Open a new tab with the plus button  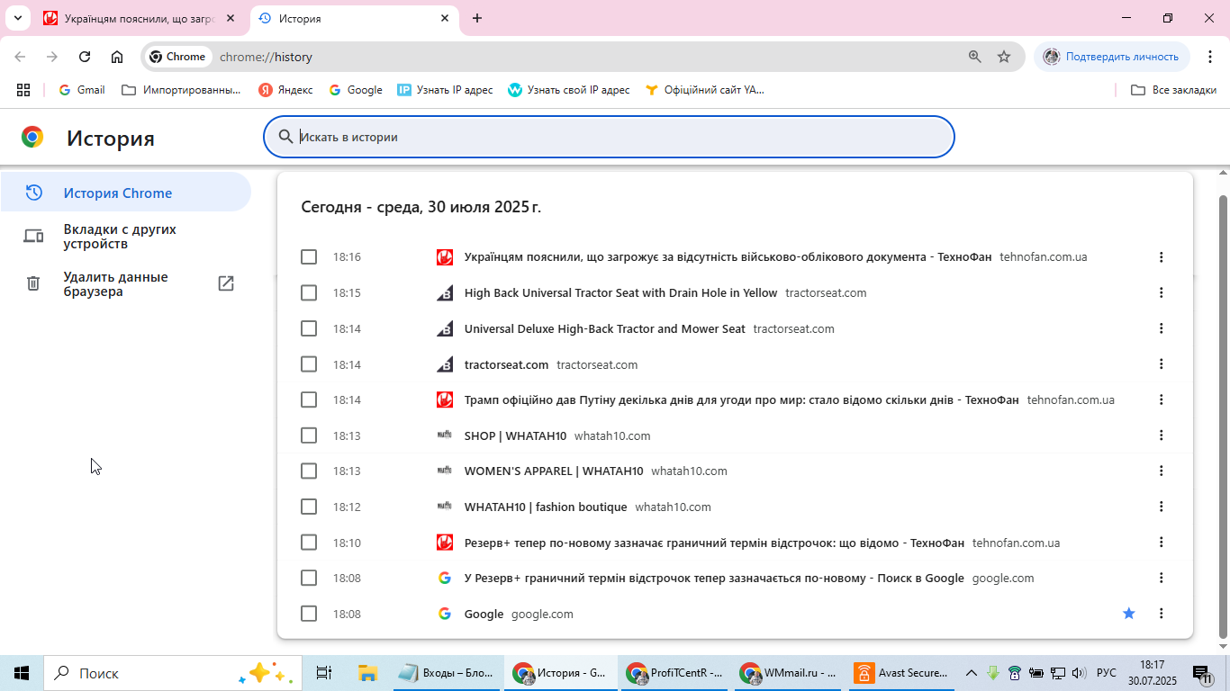click(477, 18)
